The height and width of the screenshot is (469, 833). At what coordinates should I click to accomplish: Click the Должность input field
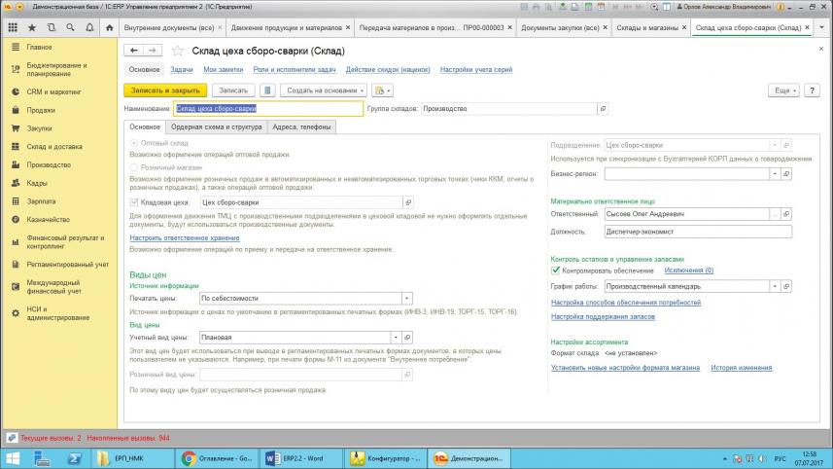pyautogui.click(x=697, y=232)
